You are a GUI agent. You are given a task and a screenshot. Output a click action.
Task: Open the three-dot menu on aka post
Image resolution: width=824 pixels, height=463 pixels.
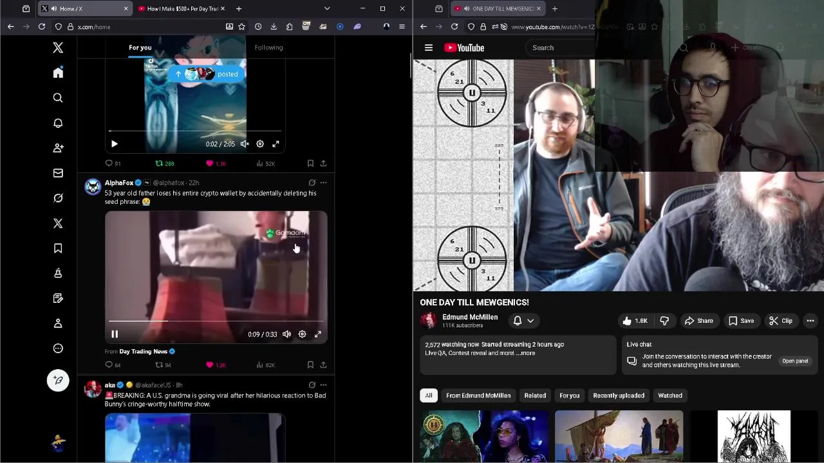tap(323, 385)
